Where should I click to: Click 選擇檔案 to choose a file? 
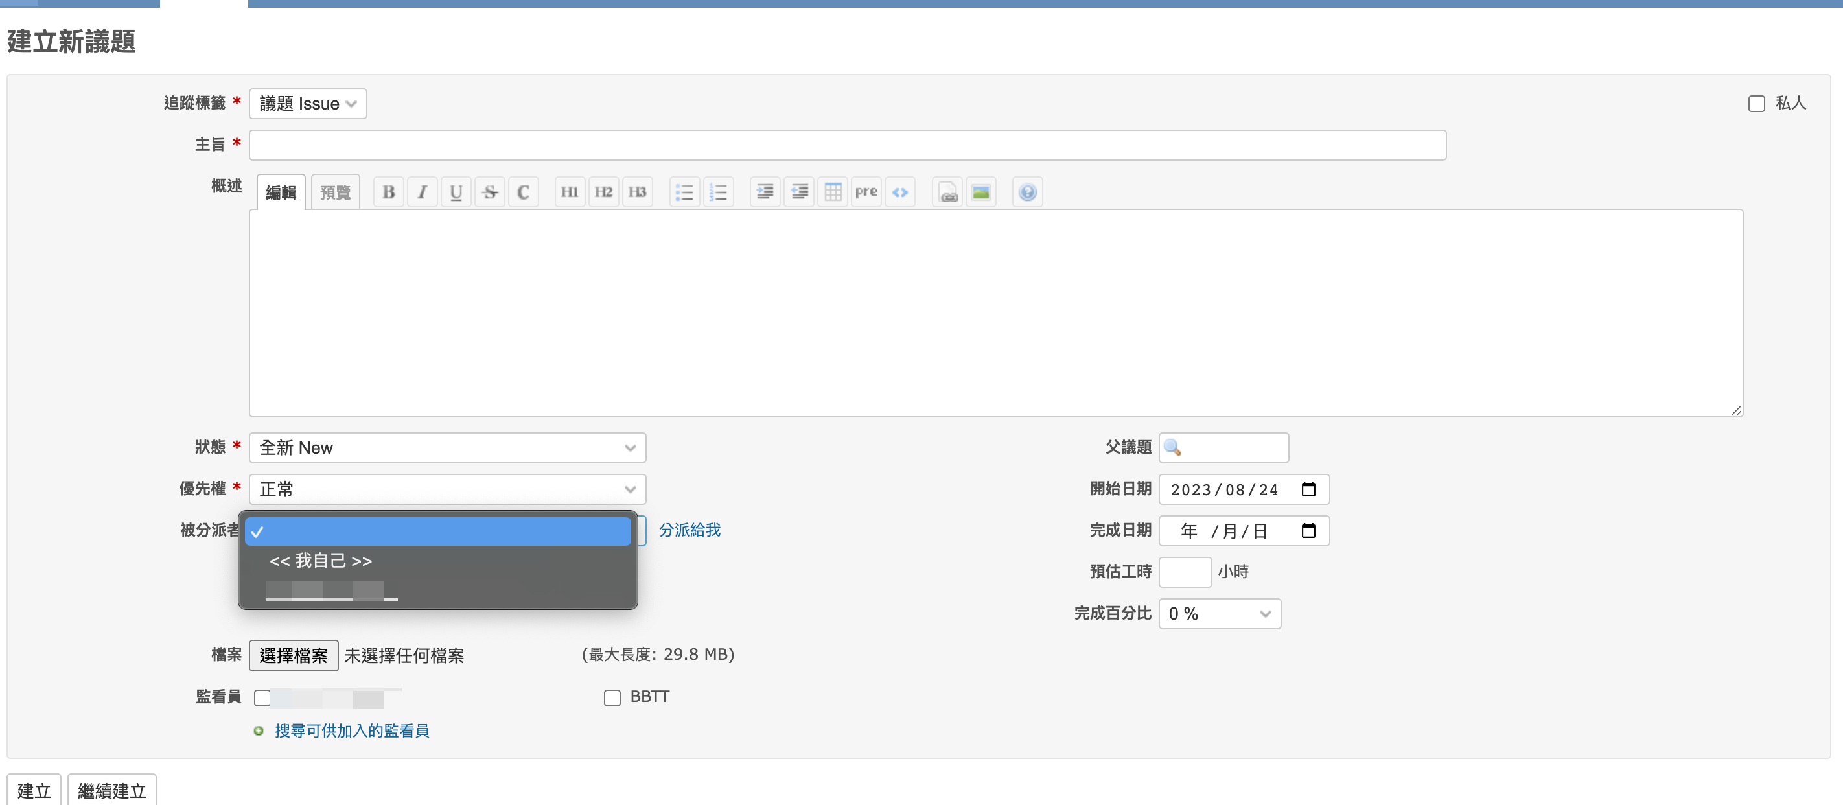[294, 655]
